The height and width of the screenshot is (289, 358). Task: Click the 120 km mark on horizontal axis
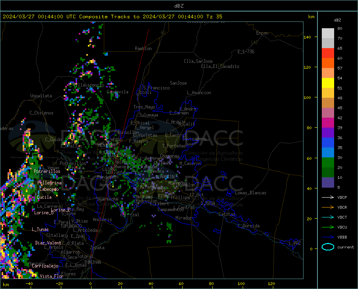pyautogui.click(x=271, y=284)
